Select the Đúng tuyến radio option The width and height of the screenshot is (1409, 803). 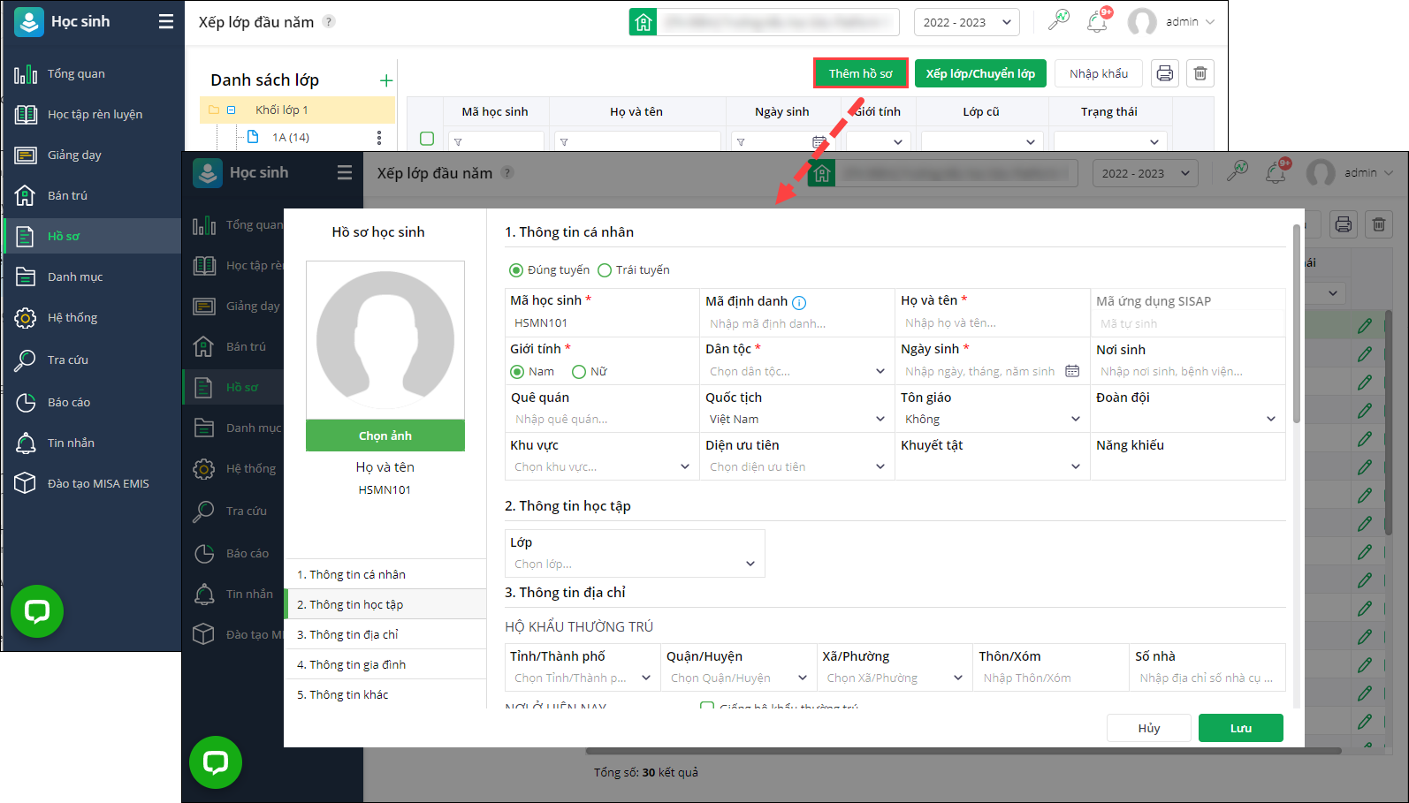coord(516,270)
